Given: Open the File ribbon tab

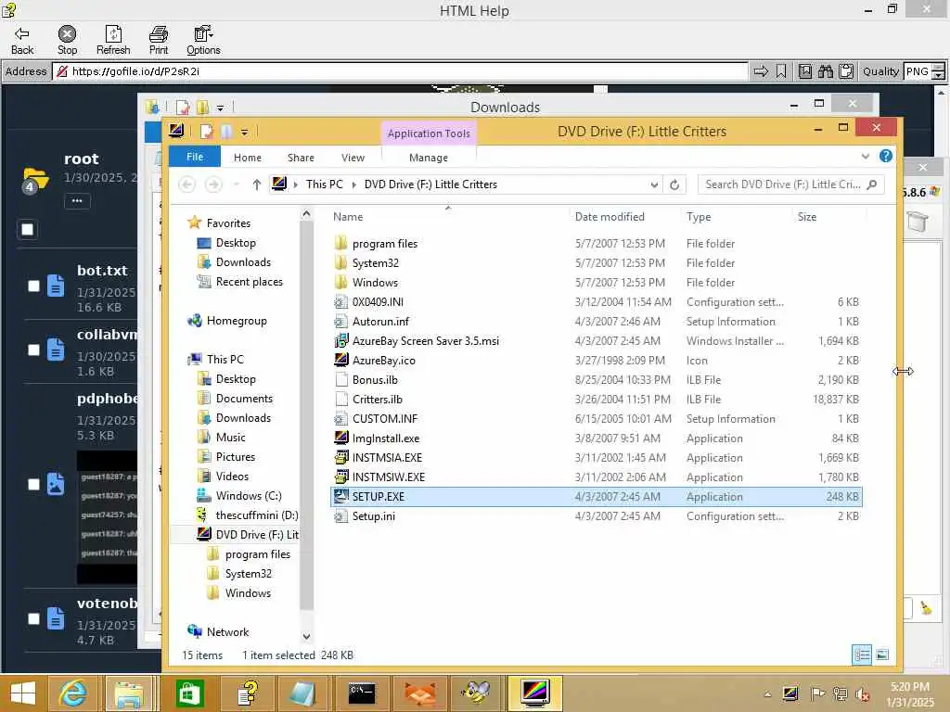Looking at the screenshot, I should (x=195, y=157).
